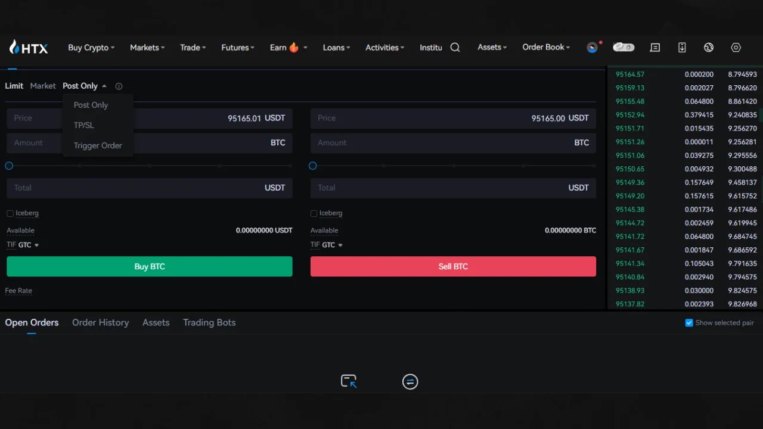This screenshot has width=763, height=429.
Task: Uncheck the Show selected pair option
Action: pos(688,322)
